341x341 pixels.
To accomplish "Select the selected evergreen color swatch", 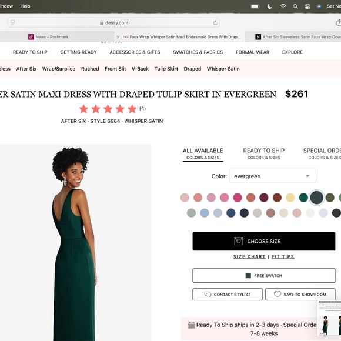I will click(x=317, y=198).
